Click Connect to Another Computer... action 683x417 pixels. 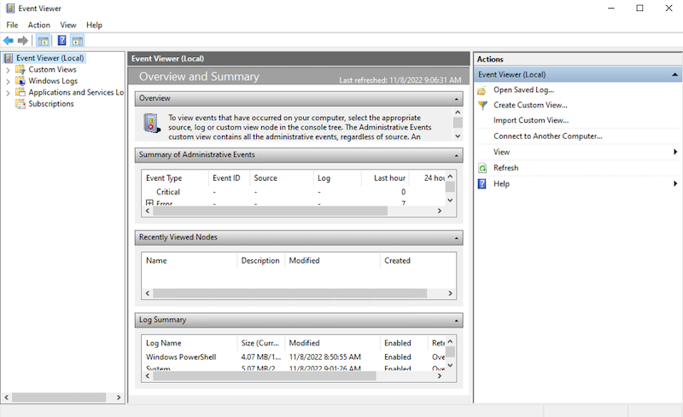547,136
